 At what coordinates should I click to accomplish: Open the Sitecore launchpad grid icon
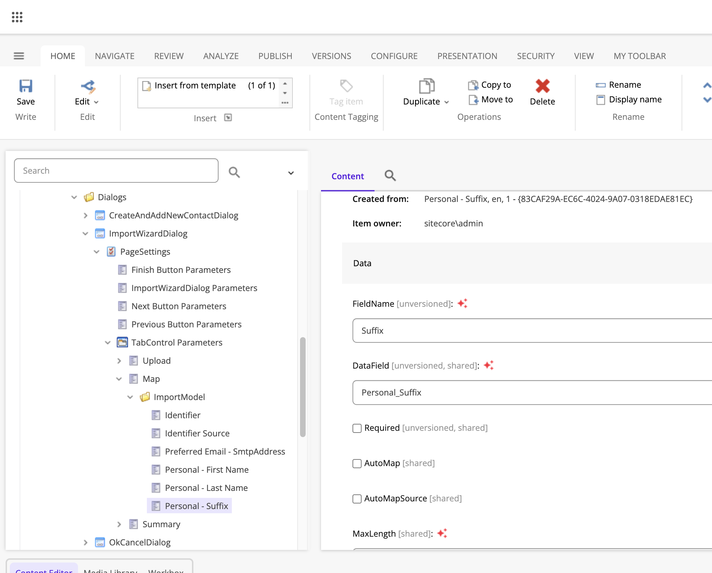tap(17, 17)
